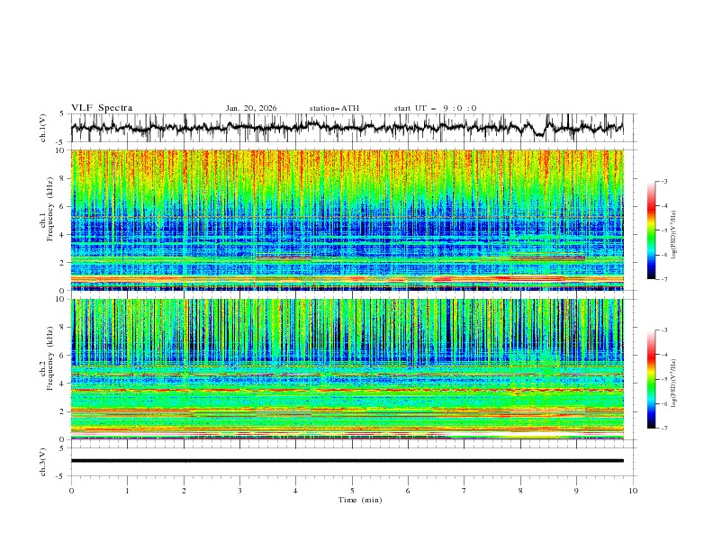Click the ch.1 spectrogram plot
The image size is (713, 551).
click(347, 220)
